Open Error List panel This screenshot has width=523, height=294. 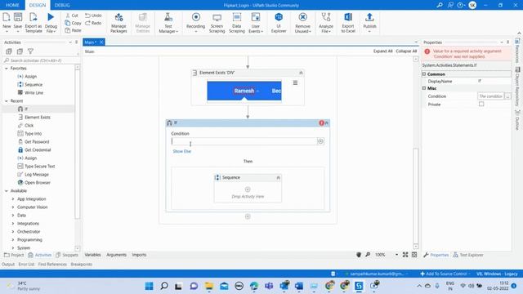click(26, 265)
